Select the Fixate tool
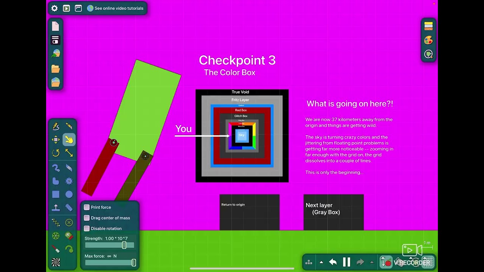The image size is (484, 272). coord(69,223)
